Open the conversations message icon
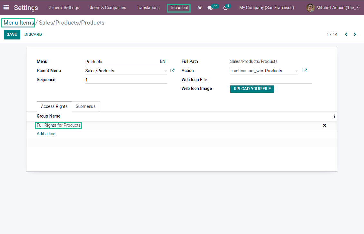 (x=210, y=8)
